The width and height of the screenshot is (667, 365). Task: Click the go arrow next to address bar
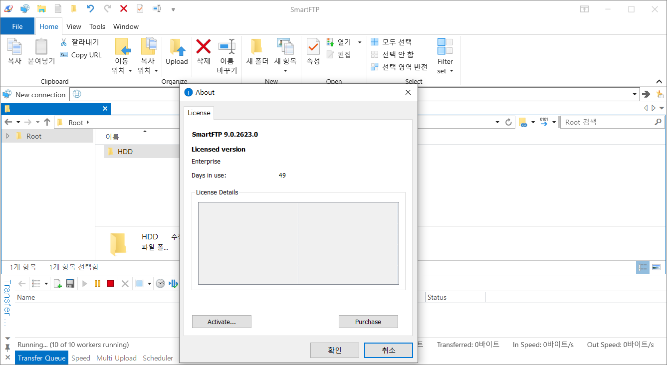[x=647, y=94]
